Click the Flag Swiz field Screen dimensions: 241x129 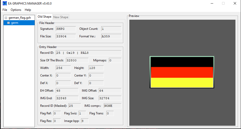(x=82, y=113)
